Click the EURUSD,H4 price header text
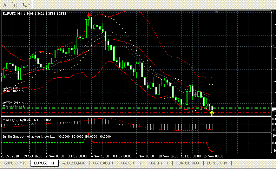 click(34, 14)
